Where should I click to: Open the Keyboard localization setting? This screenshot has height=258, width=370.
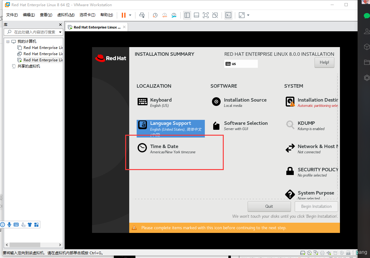point(155,102)
